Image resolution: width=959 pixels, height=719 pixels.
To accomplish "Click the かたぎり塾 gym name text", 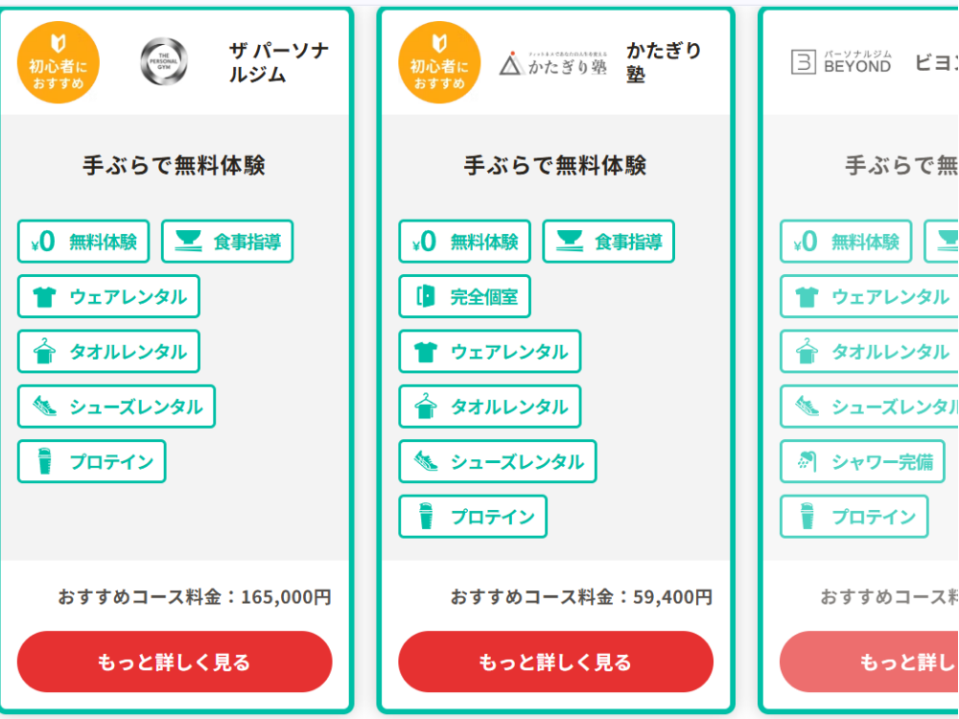I will (664, 62).
